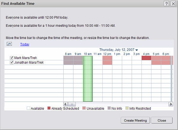Click the 6 pm column header
Viewport: 178px width, 130px height.
tap(166, 54)
